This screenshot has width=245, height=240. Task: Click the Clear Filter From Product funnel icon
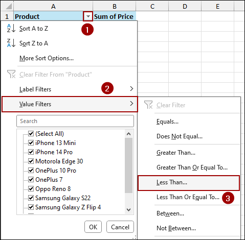click(11, 74)
